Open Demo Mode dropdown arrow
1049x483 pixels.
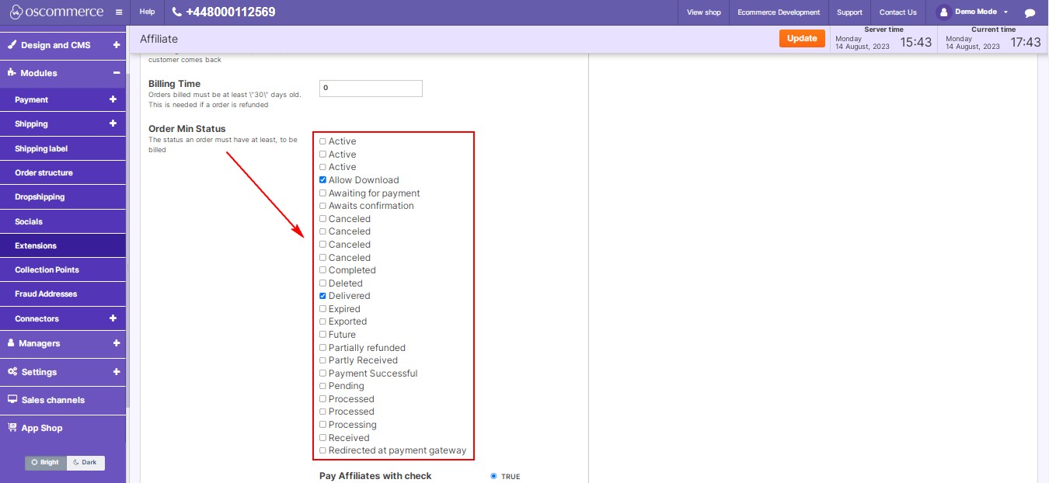coord(1005,12)
